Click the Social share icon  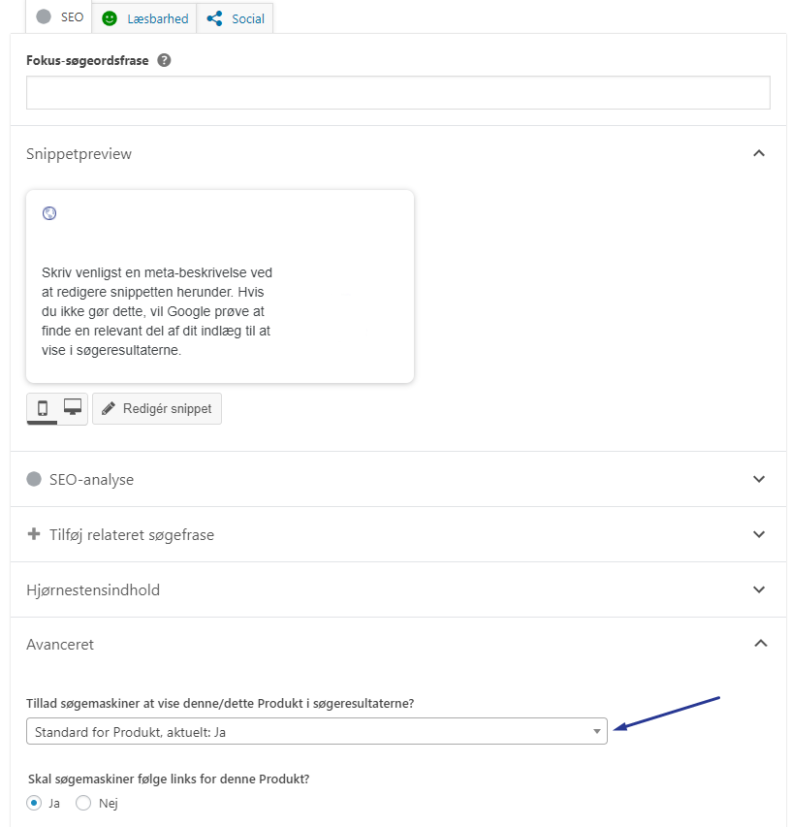pos(214,18)
